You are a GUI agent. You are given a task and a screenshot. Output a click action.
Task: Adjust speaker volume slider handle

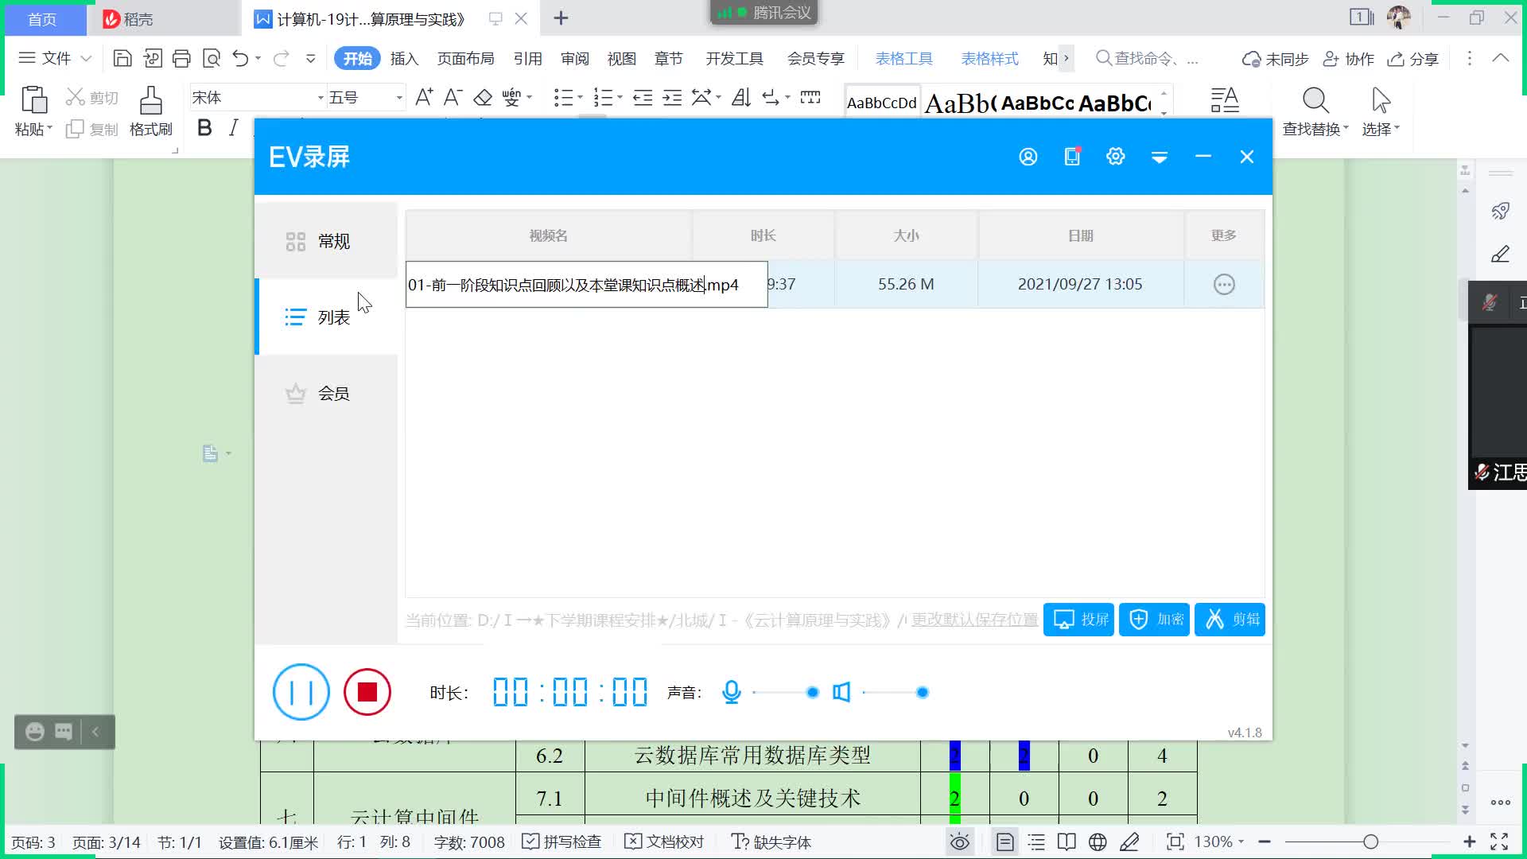(922, 692)
